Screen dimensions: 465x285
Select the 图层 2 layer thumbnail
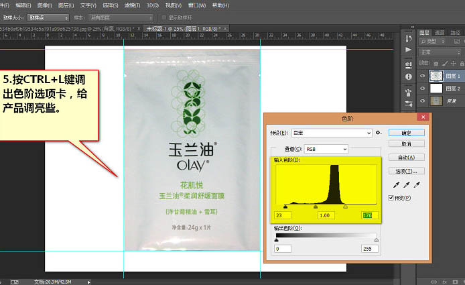point(436,89)
